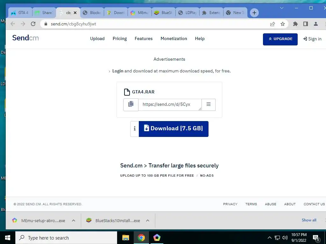Open the ABOUT footer link
The height and width of the screenshot is (244, 326).
click(x=290, y=204)
